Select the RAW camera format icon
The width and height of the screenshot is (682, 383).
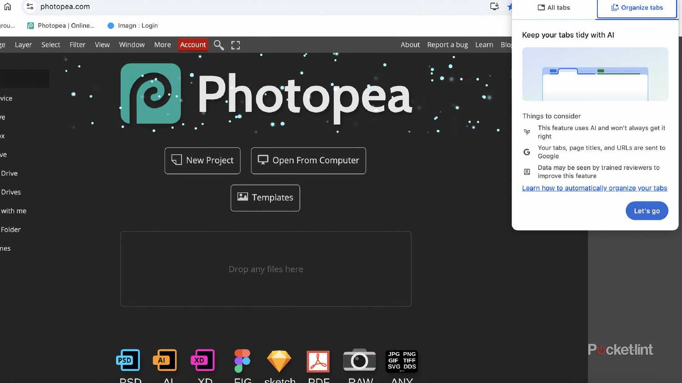pos(359,360)
